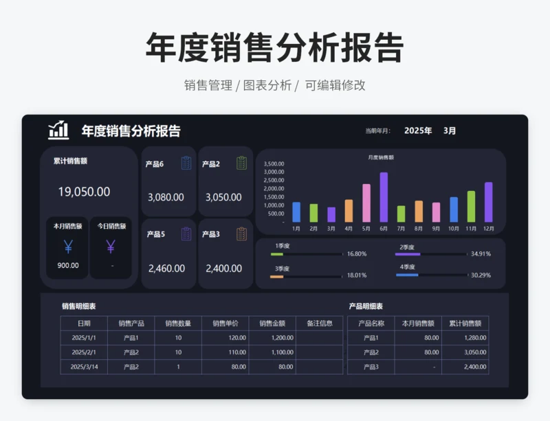The image size is (550, 421).
Task: Click the 11月 green bar in chart
Action: [x=471, y=207]
